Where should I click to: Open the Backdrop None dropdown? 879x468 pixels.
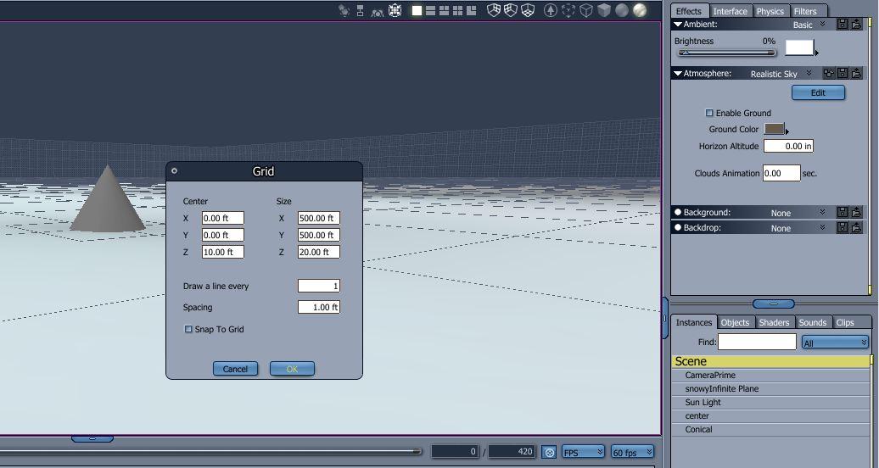click(x=822, y=227)
